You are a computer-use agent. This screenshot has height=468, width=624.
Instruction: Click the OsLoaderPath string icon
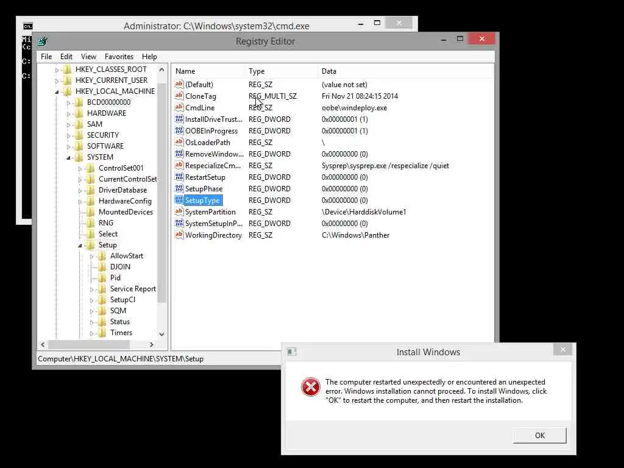(x=179, y=141)
